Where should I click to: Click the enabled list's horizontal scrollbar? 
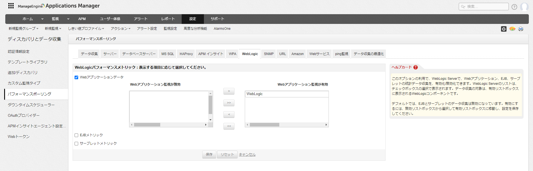click(287, 125)
